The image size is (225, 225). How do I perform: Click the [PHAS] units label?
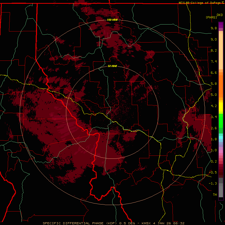211,17
